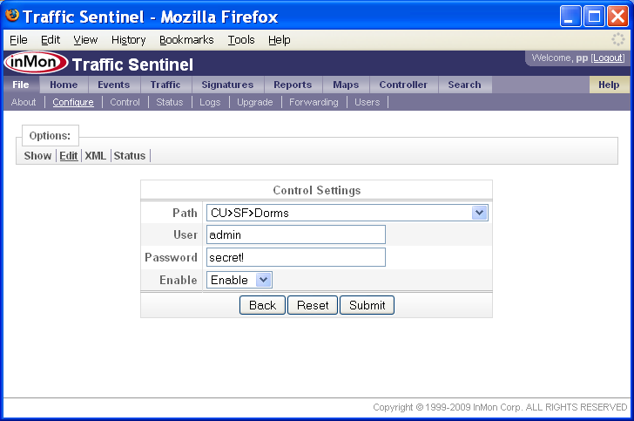Open the Bookmarks menu
Screen dimensions: 634x421
pos(186,40)
